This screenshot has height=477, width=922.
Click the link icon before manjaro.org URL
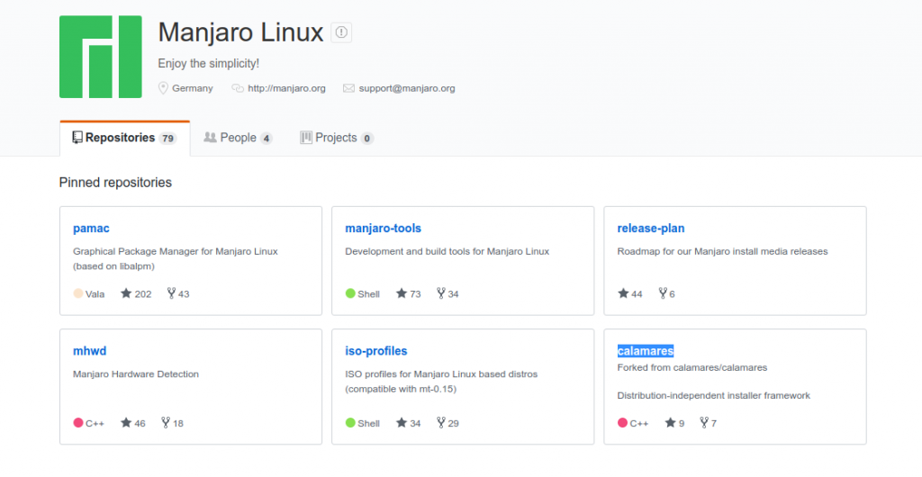click(238, 88)
